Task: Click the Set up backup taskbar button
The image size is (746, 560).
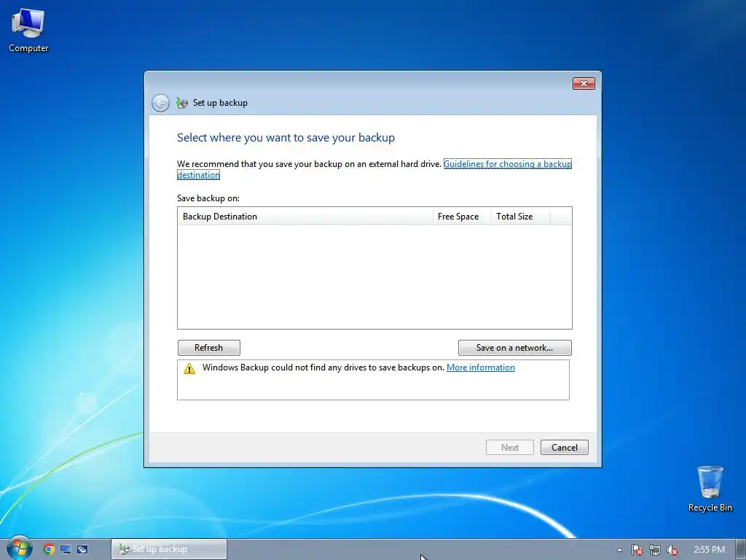Action: [169, 549]
